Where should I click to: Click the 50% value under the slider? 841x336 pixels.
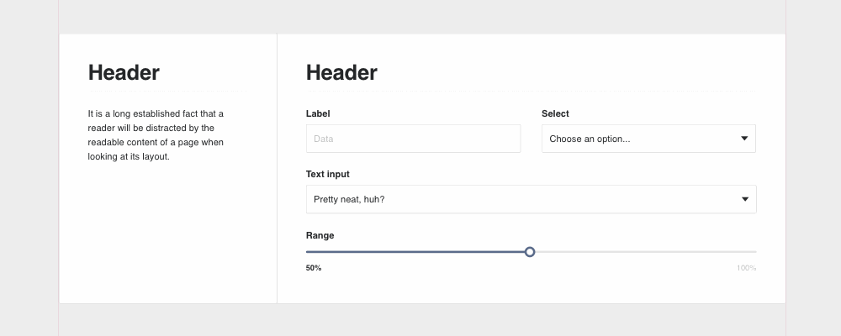click(x=314, y=268)
